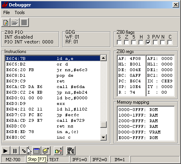The width and height of the screenshot is (181, 164).
Task: Open the Tools menu
Action: pyautogui.click(x=20, y=12)
